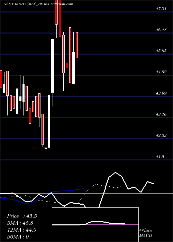The height and width of the screenshot is (242, 173).
Task: Click the 46.48 price axis label
Action: point(161,30)
